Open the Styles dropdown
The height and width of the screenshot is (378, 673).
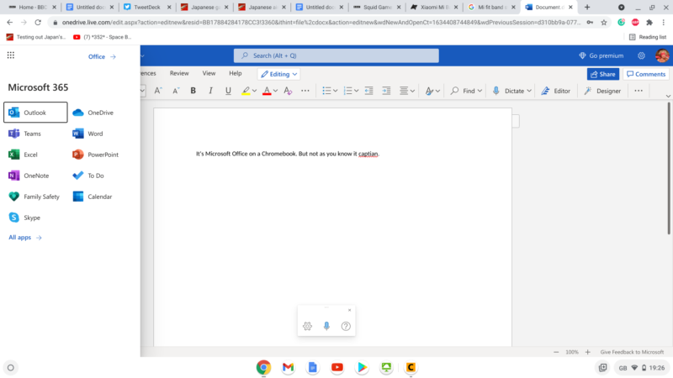click(432, 91)
